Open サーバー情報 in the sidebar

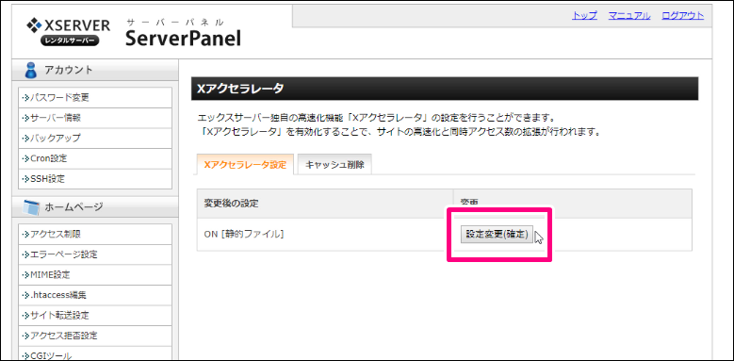click(x=95, y=118)
